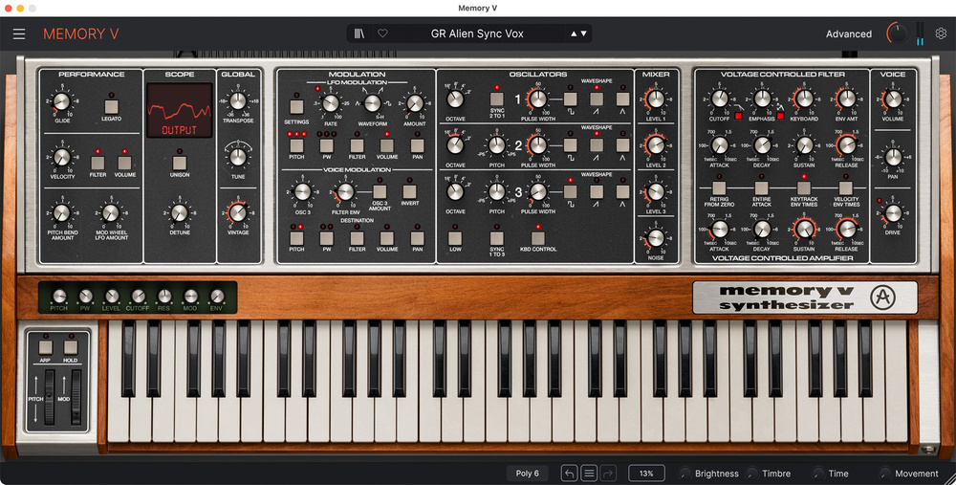Click the Brightness macro knob
The height and width of the screenshot is (485, 956).
pyautogui.click(x=684, y=474)
